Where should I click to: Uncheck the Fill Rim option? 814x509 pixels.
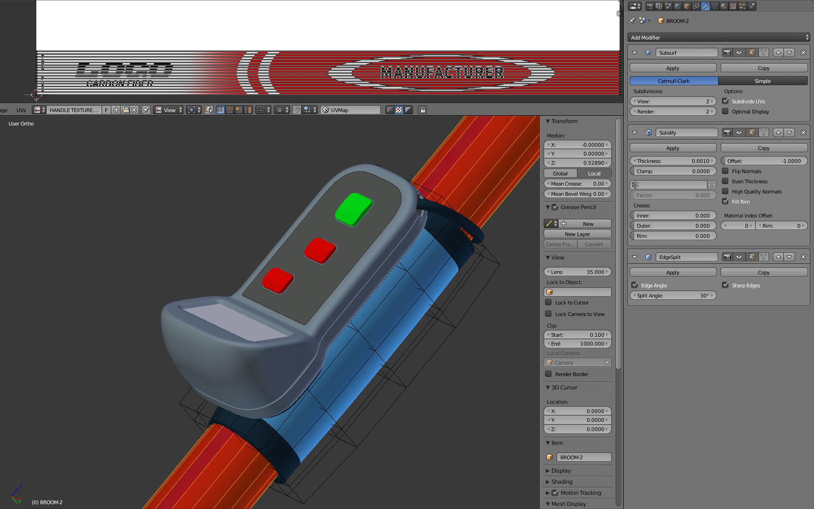(725, 201)
